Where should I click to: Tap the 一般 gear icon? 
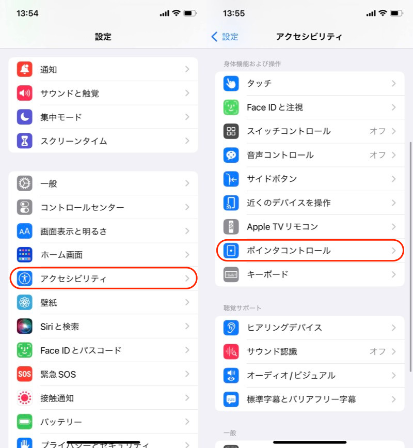(25, 183)
